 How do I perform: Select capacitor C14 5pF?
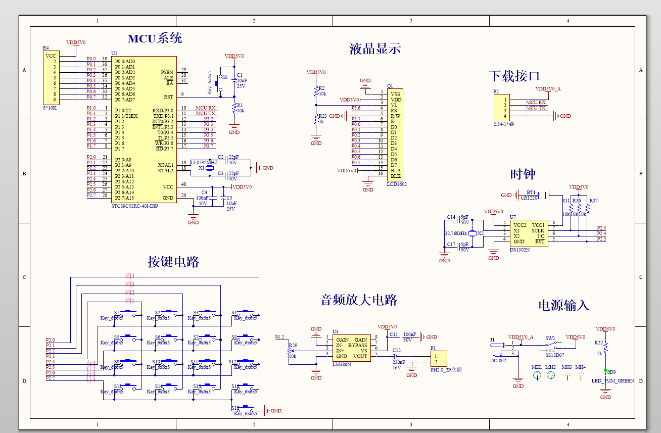point(458,220)
